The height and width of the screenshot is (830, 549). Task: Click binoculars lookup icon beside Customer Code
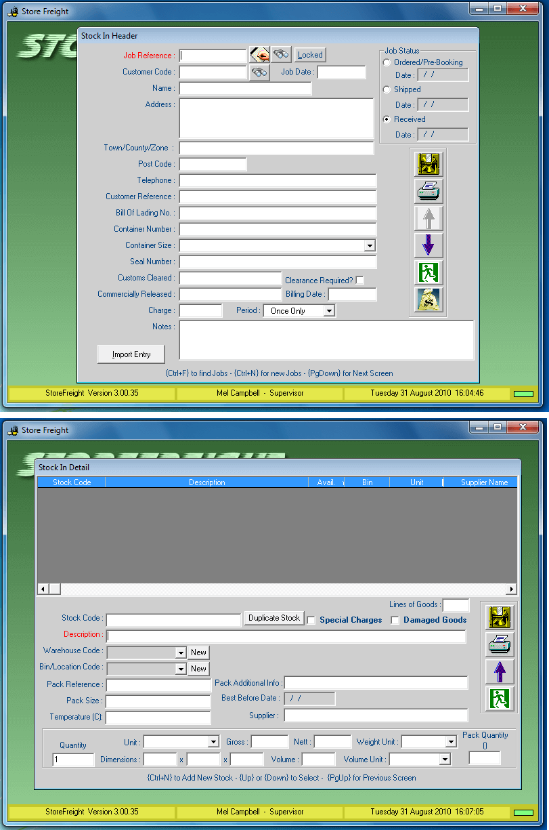[x=259, y=72]
